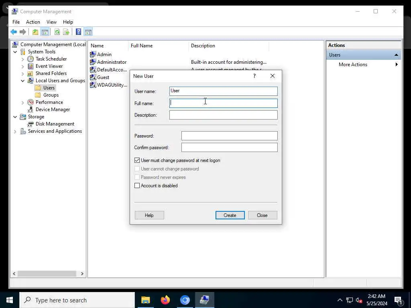This screenshot has width=411, height=308.
Task: Click the Help button in New User dialog
Action: [x=149, y=215]
